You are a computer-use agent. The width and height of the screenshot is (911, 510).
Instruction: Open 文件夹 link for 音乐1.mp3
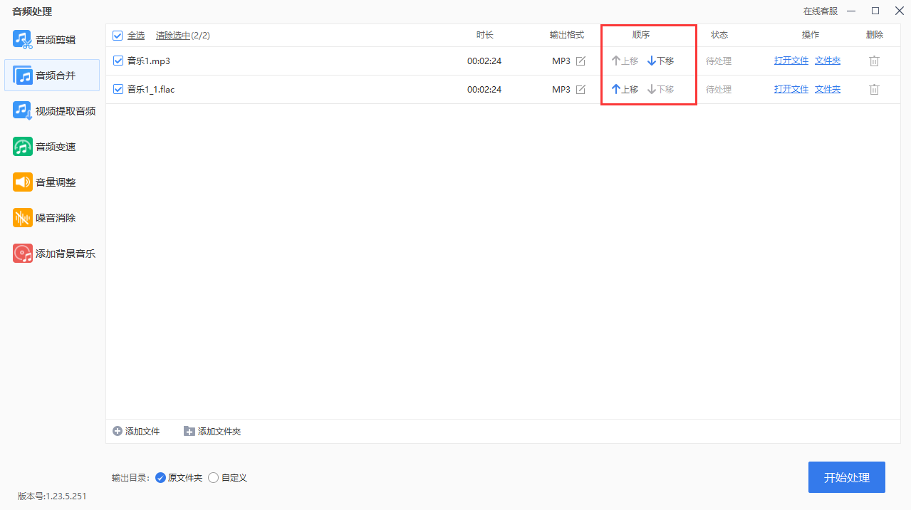828,61
